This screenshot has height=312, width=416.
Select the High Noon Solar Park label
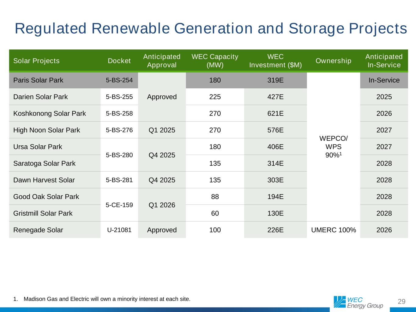(x=47, y=130)
